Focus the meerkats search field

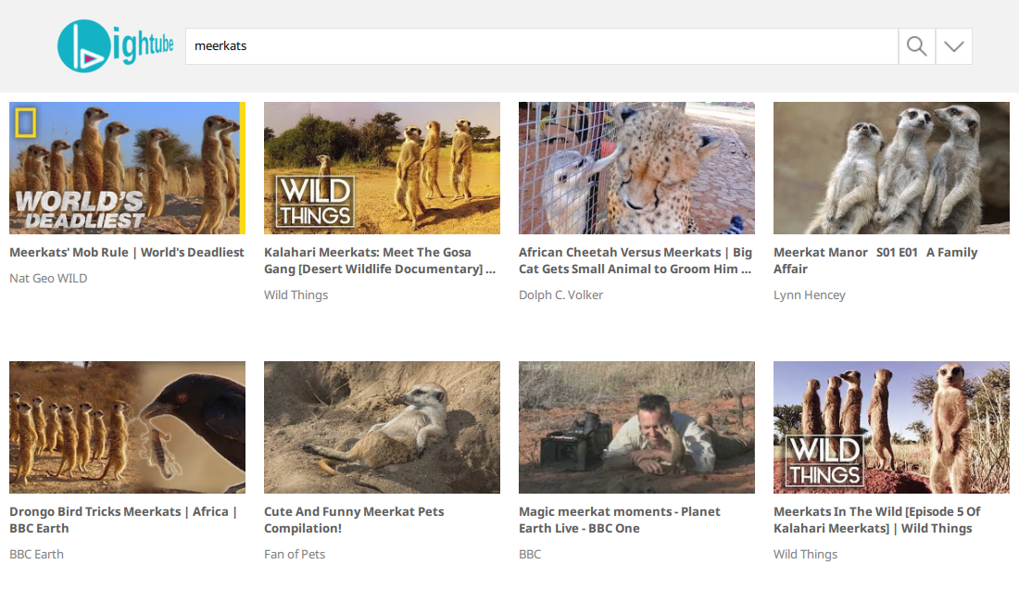point(542,46)
